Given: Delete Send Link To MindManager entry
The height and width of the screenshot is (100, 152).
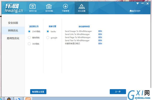Looking at the screenshot, I should pos(100,34).
